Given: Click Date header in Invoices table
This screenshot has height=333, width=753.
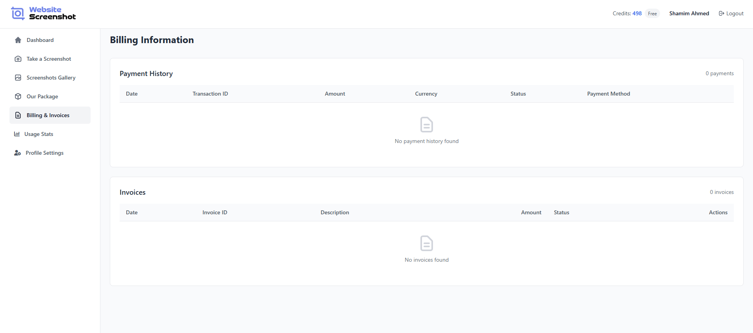Looking at the screenshot, I should [x=132, y=212].
